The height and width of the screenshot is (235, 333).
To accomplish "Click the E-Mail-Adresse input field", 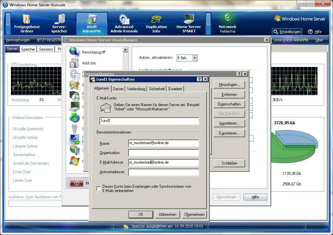I will coord(164,163).
